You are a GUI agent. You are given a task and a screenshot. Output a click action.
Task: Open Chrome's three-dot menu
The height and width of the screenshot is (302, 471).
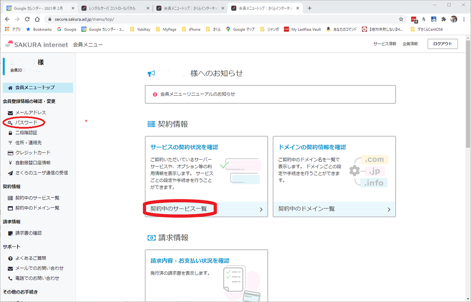pos(464,19)
